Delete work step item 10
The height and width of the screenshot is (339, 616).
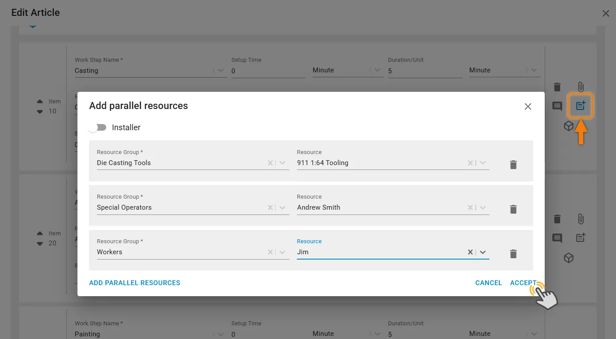tap(557, 87)
